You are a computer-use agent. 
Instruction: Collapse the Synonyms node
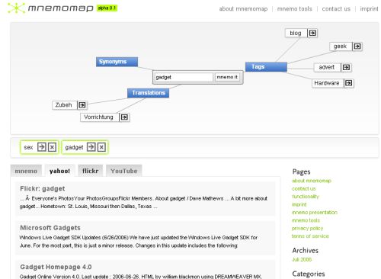(117, 62)
